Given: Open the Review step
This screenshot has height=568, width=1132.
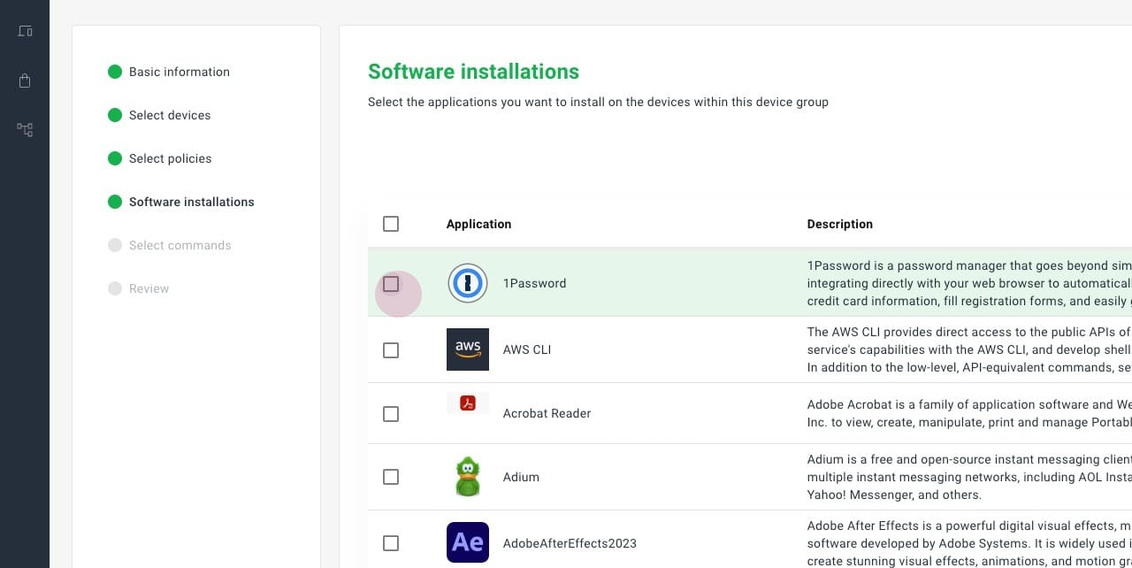Looking at the screenshot, I should 149,288.
